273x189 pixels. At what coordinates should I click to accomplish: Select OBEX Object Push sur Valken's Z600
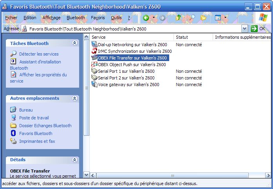pos(132,65)
